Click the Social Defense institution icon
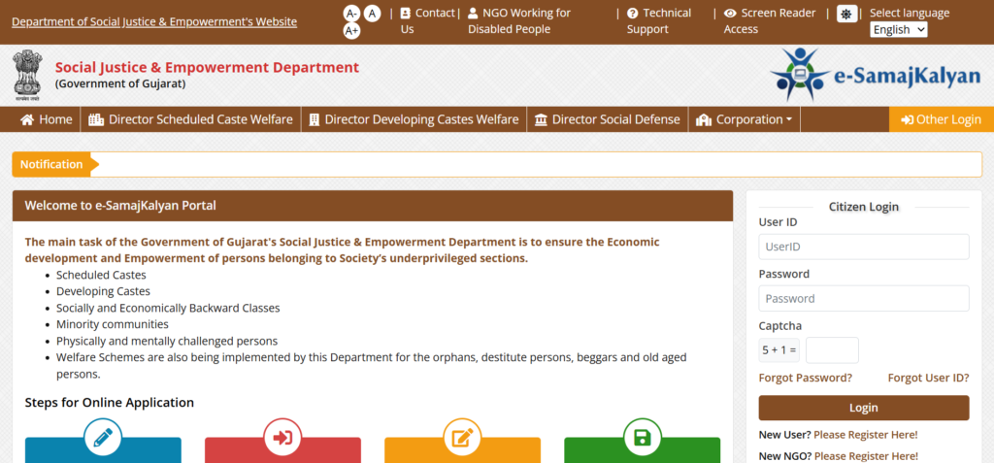 [541, 119]
